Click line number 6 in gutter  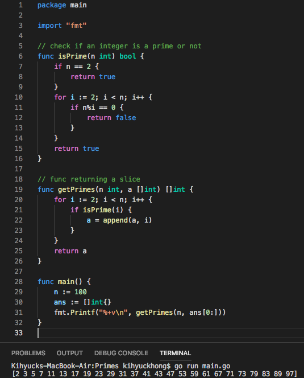tap(20, 56)
